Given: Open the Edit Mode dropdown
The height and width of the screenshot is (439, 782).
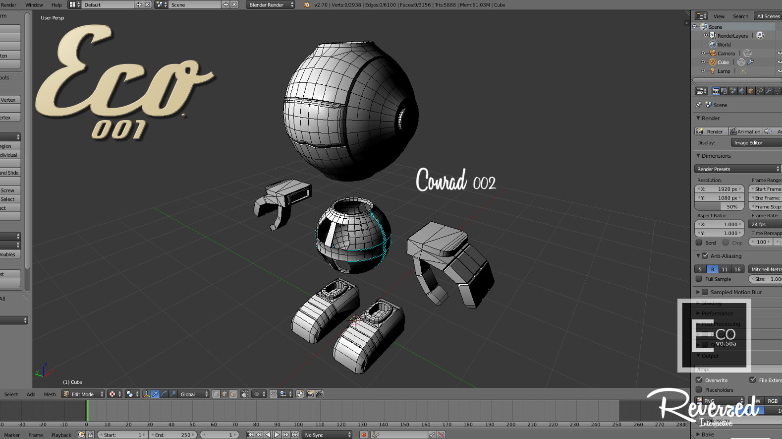Looking at the screenshot, I should tap(83, 394).
